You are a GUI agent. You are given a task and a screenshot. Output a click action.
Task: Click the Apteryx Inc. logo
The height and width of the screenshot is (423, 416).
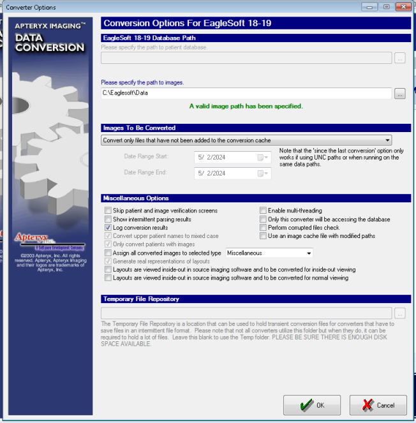pyautogui.click(x=50, y=241)
